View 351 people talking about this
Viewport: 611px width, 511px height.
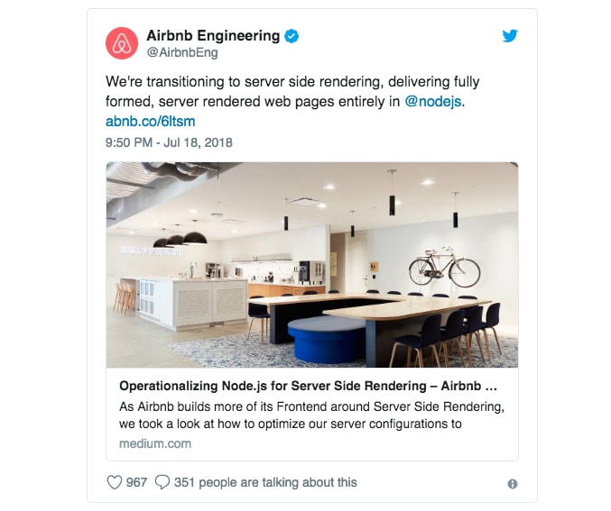pyautogui.click(x=265, y=482)
